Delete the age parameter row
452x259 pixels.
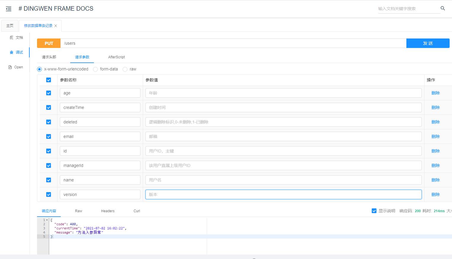point(435,93)
